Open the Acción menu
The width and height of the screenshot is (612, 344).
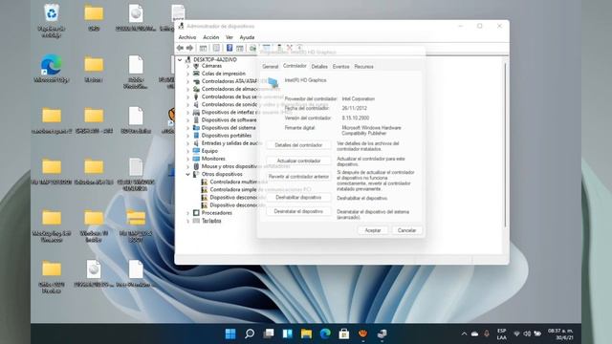click(x=211, y=37)
